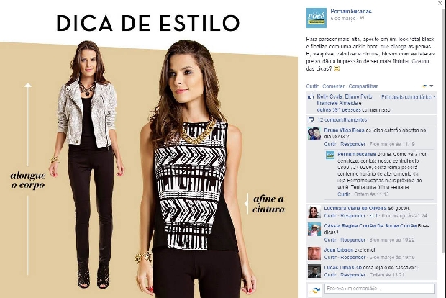Click Comentar below the post
The width and height of the screenshot is (446, 298).
click(333, 86)
